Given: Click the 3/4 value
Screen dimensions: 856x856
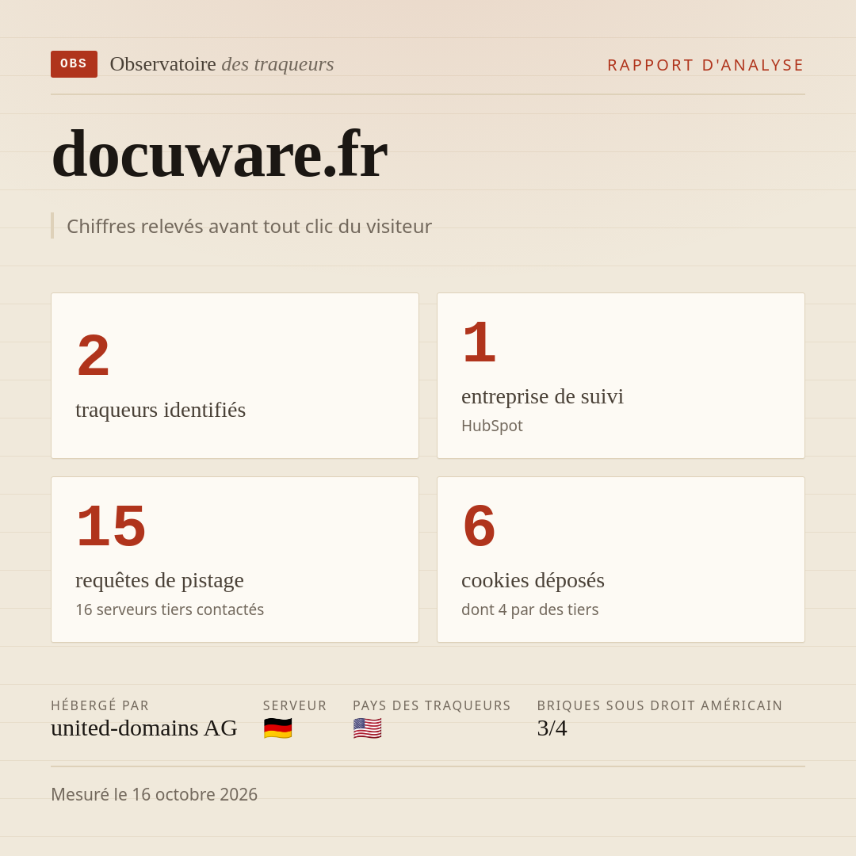Looking at the screenshot, I should (552, 728).
